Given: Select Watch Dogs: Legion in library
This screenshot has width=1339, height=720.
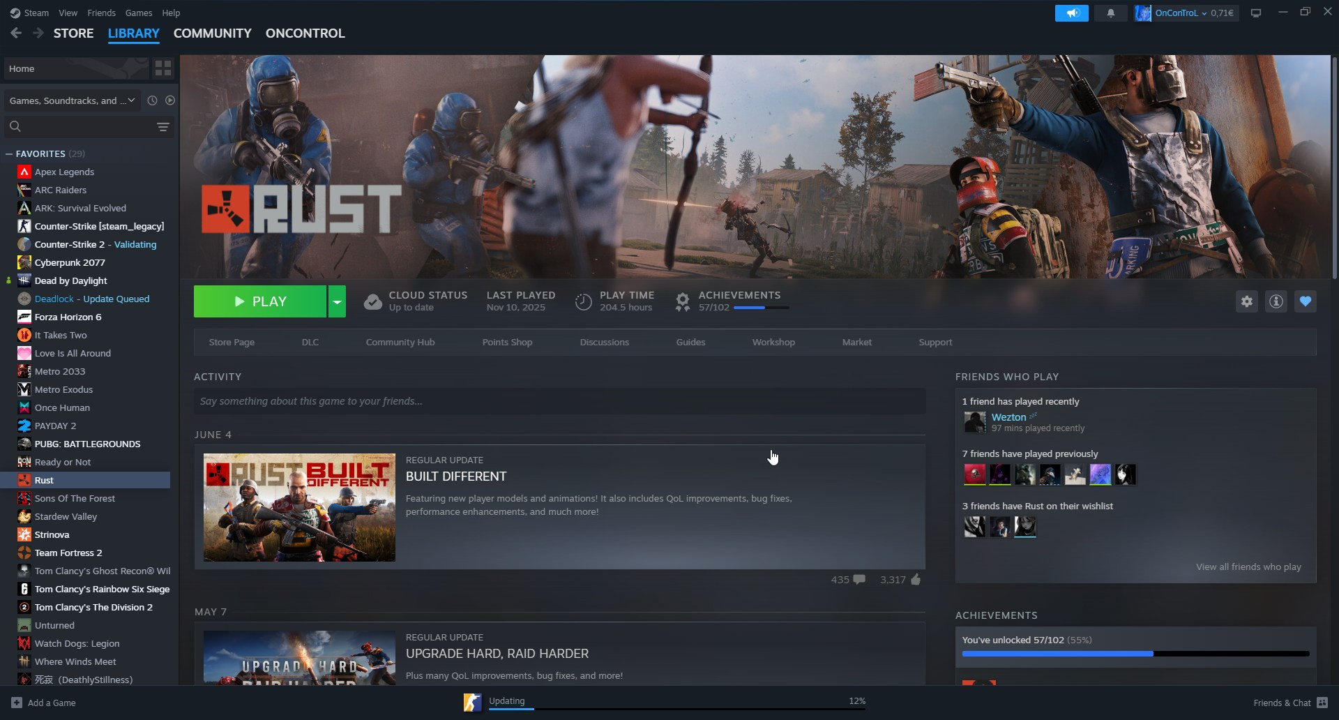Looking at the screenshot, I should [77, 643].
